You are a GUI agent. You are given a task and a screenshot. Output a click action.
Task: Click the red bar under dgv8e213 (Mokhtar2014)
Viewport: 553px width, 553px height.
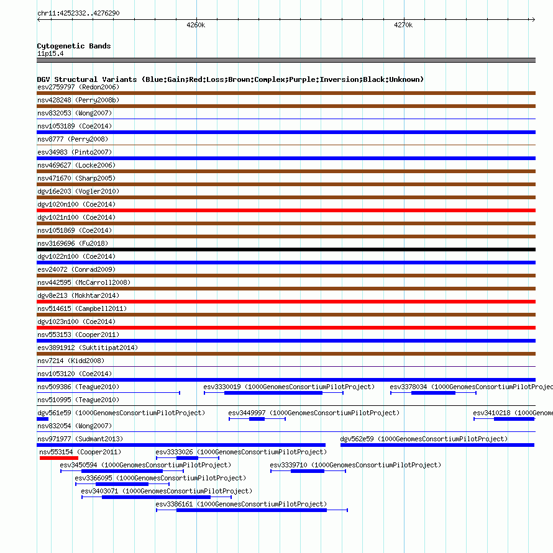(286, 302)
